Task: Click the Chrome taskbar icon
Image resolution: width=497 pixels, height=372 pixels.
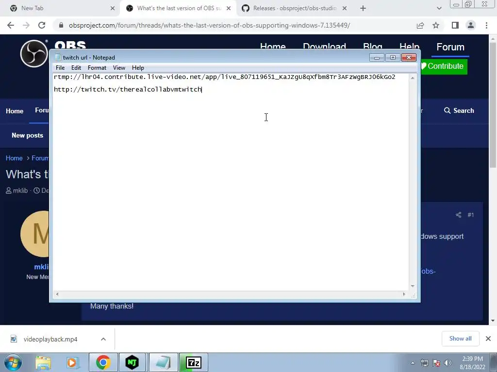Action: pos(103,362)
